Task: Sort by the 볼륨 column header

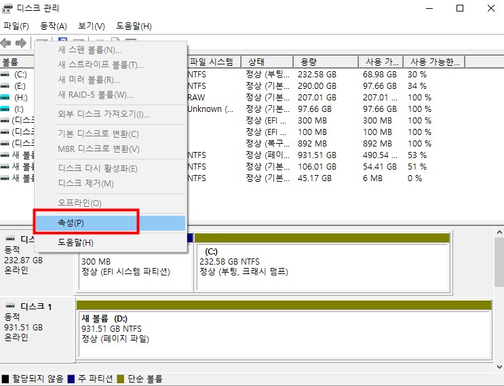Action: pos(17,62)
